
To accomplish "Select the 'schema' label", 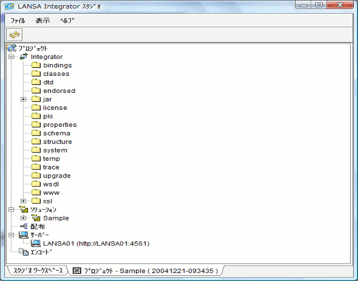I will pyautogui.click(x=57, y=133).
